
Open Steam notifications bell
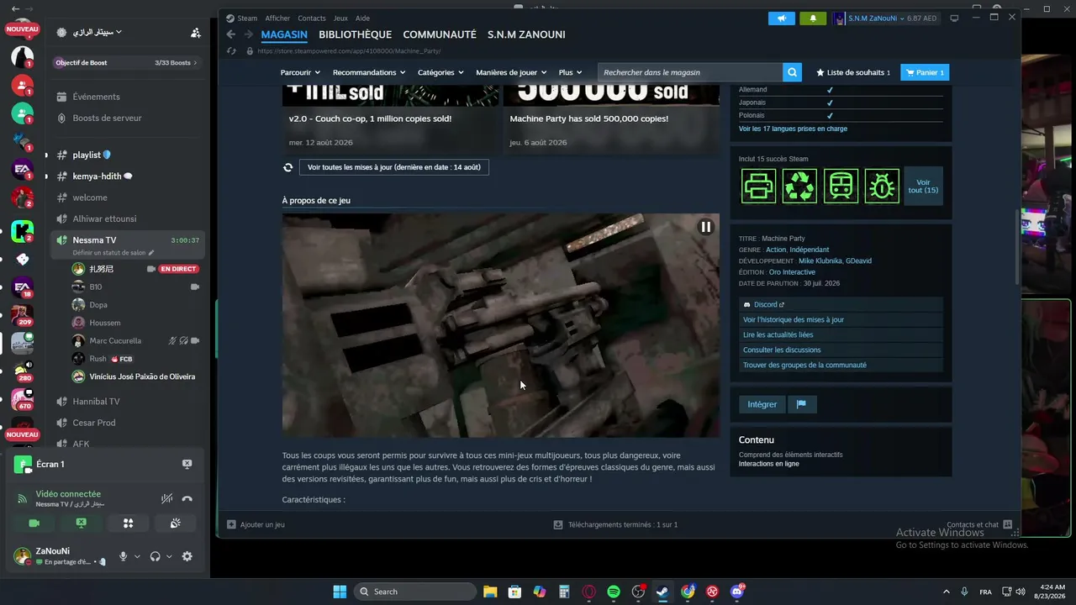pyautogui.click(x=813, y=18)
